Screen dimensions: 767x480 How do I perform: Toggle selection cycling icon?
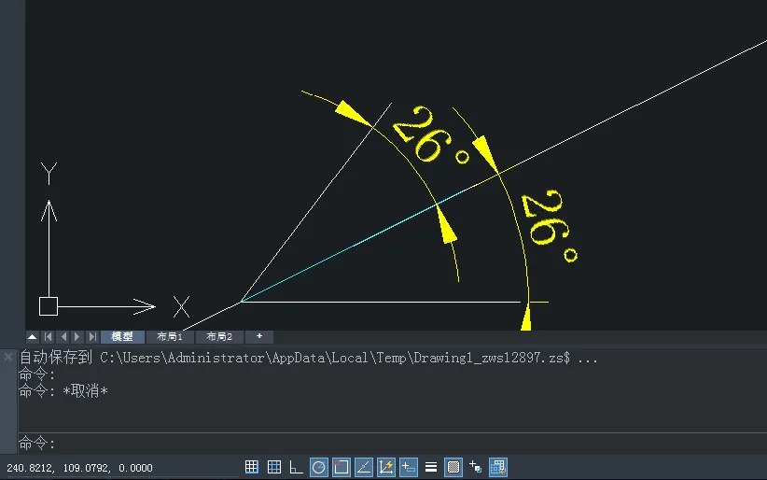(x=476, y=467)
